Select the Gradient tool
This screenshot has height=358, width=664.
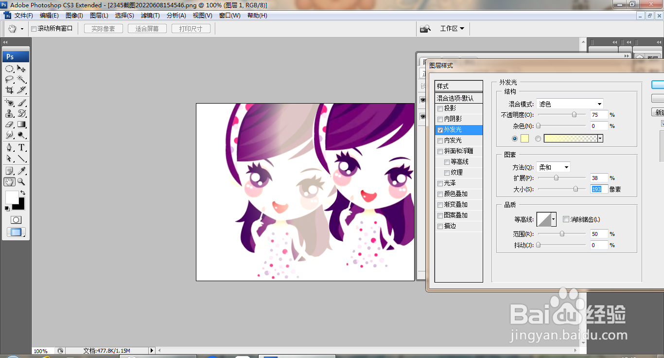(x=22, y=124)
